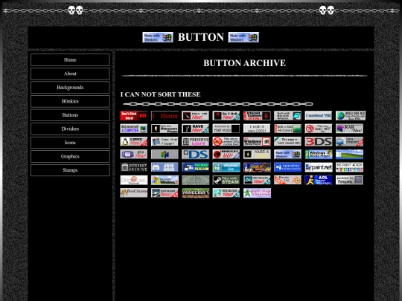The width and height of the screenshot is (402, 301).
Task: Select Buttons in the sidebar menu
Action: (70, 115)
